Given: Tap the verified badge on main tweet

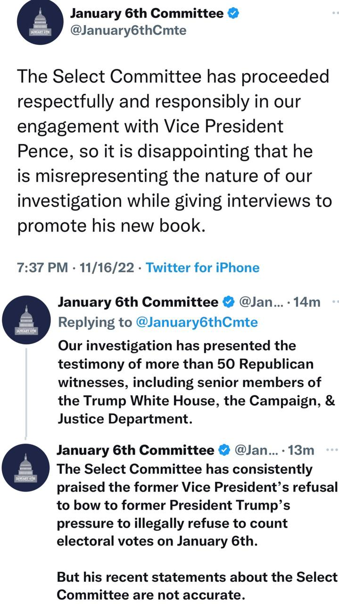Looking at the screenshot, I should (232, 14).
